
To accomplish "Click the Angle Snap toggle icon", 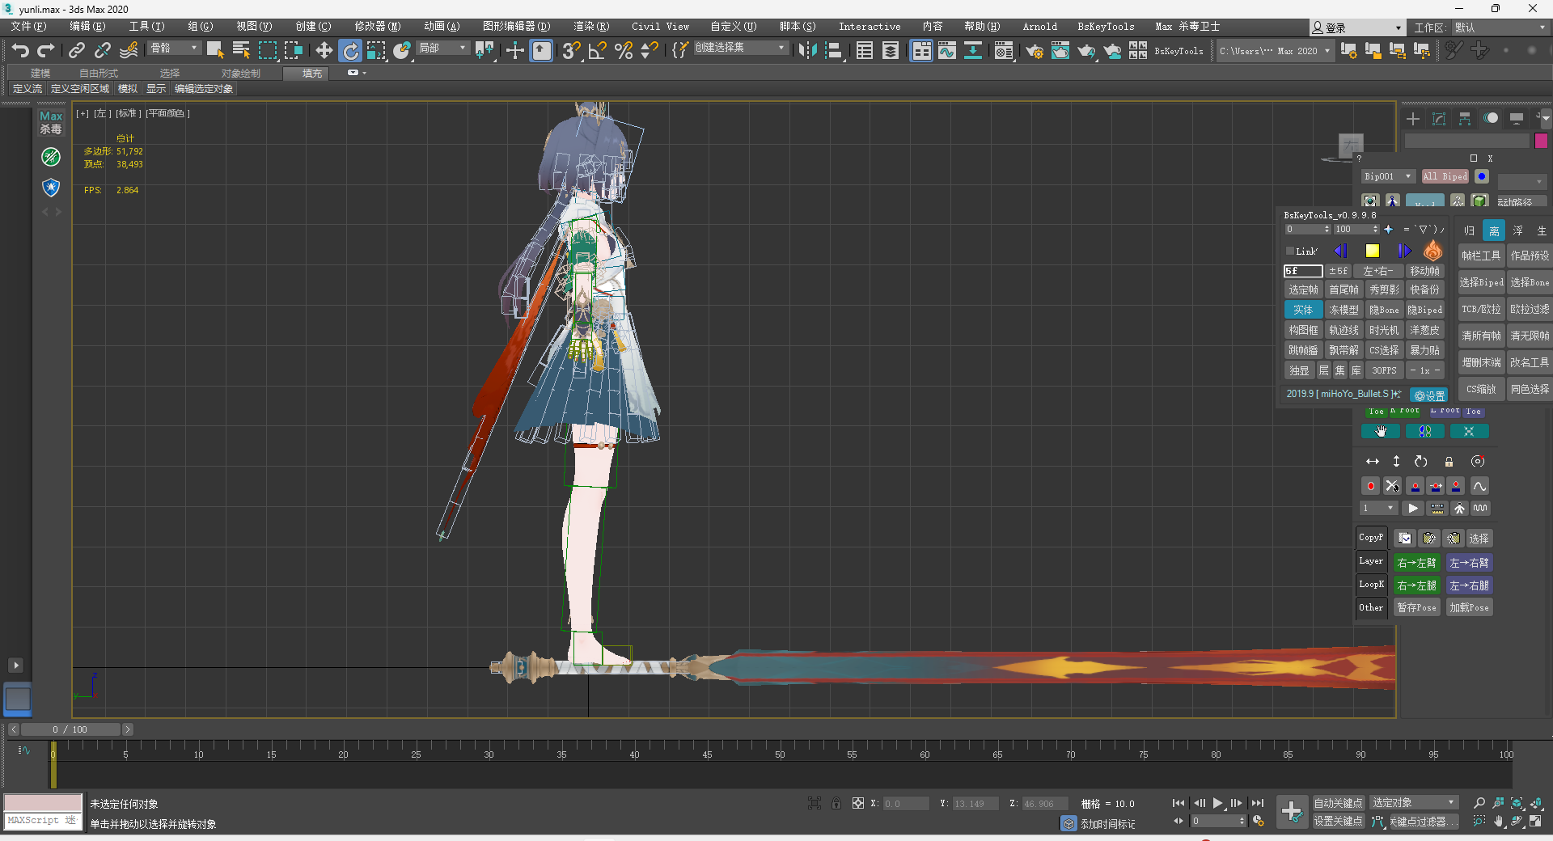I will [597, 51].
